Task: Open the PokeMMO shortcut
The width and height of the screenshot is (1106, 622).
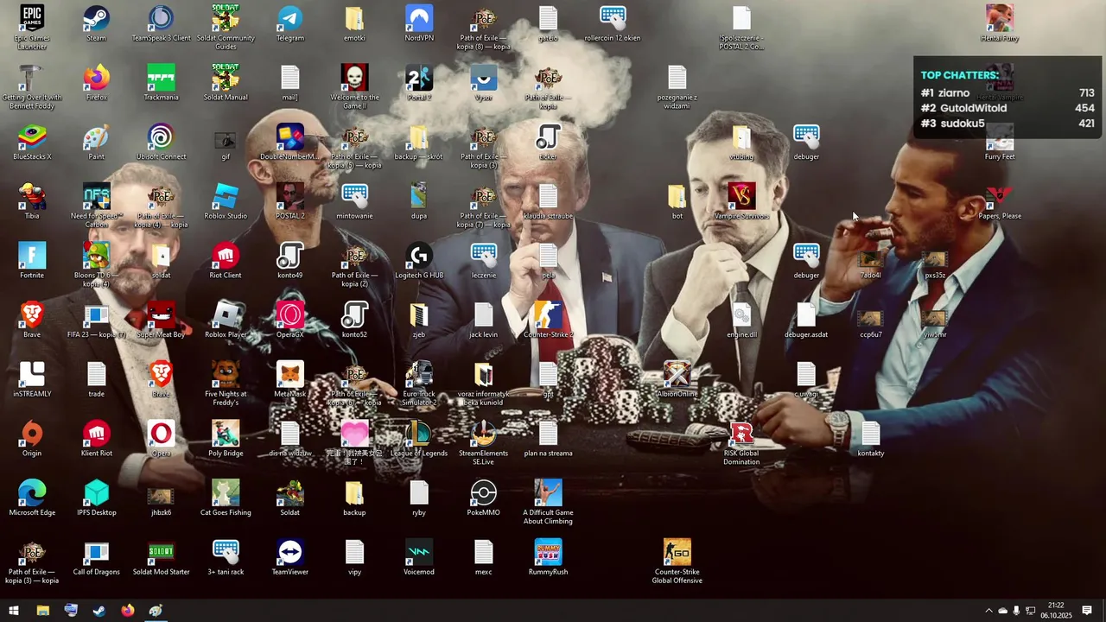Action: (484, 498)
